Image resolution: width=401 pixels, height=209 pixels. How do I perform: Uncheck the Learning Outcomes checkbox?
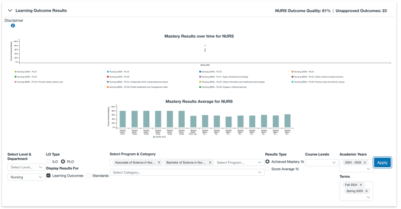coord(48,175)
